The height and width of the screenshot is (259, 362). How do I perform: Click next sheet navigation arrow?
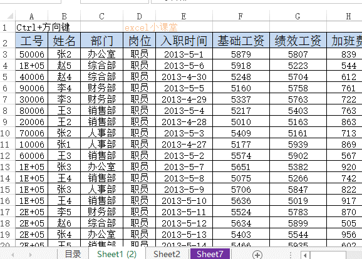(31, 255)
